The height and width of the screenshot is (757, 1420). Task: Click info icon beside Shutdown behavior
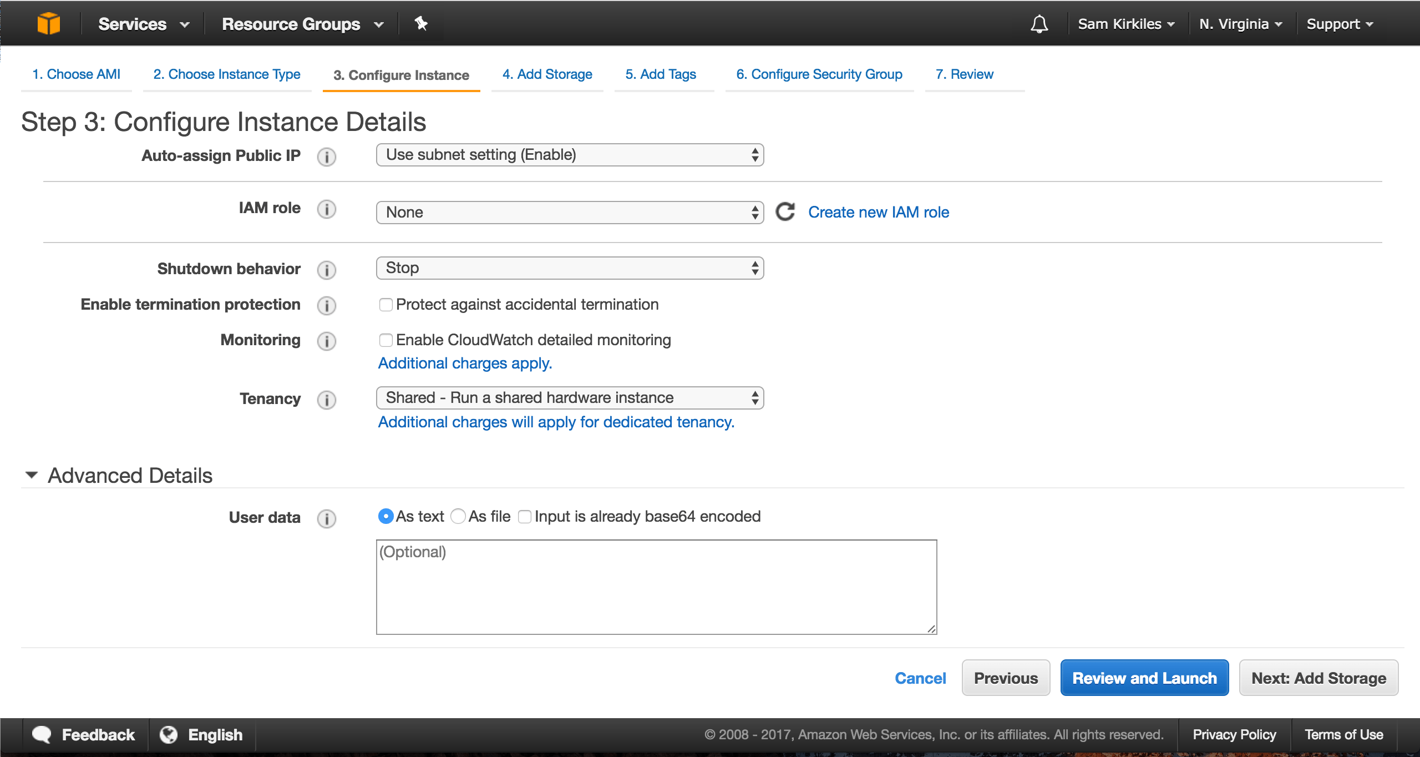pyautogui.click(x=327, y=270)
